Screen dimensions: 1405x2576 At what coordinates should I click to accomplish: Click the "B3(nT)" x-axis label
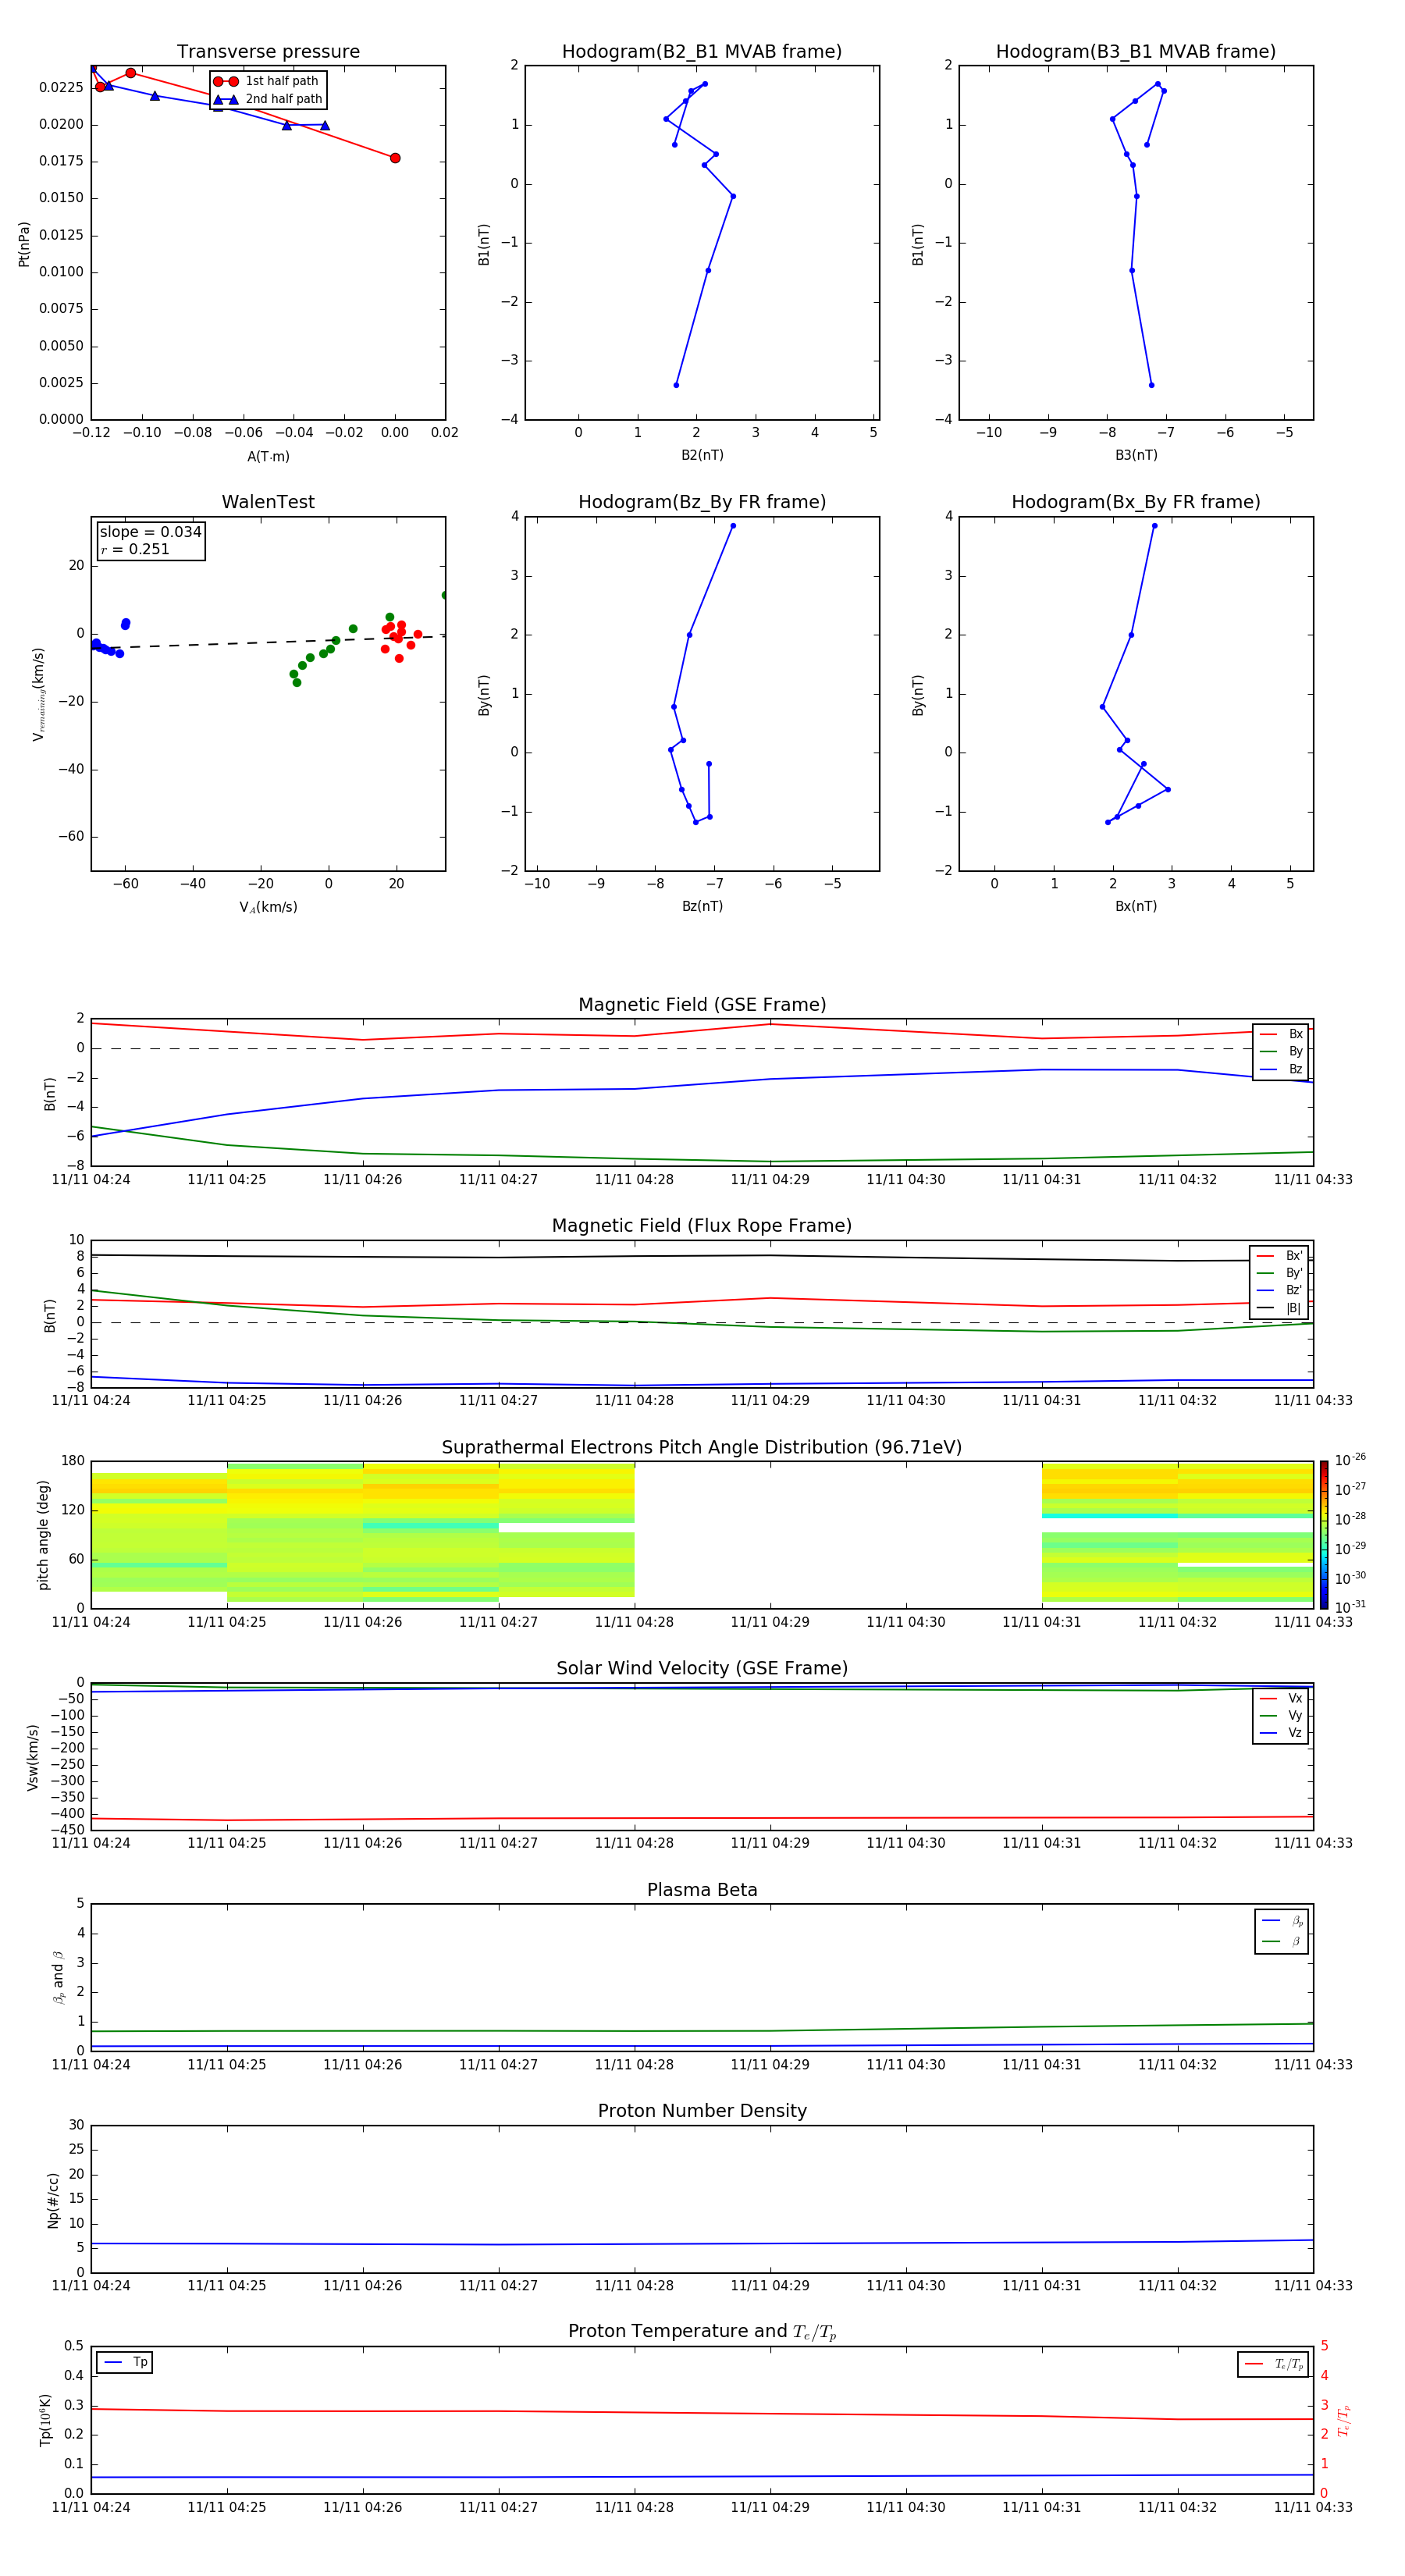click(1136, 455)
